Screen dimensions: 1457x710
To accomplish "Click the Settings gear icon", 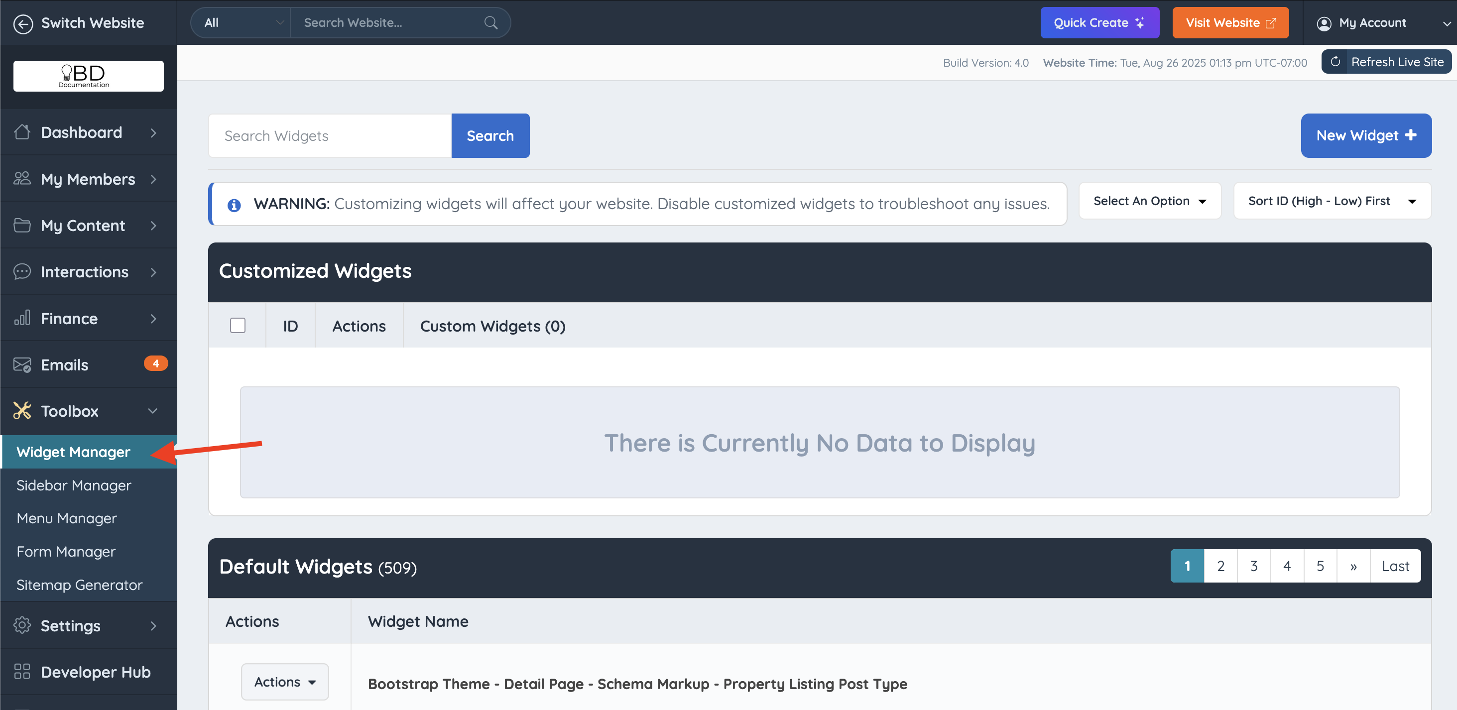I will click(x=22, y=625).
